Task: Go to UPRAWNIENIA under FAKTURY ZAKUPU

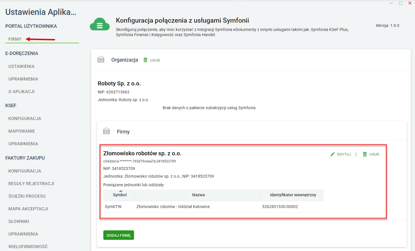Action: click(23, 234)
